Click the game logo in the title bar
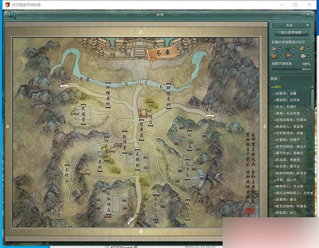The image size is (319, 248). point(7,4)
